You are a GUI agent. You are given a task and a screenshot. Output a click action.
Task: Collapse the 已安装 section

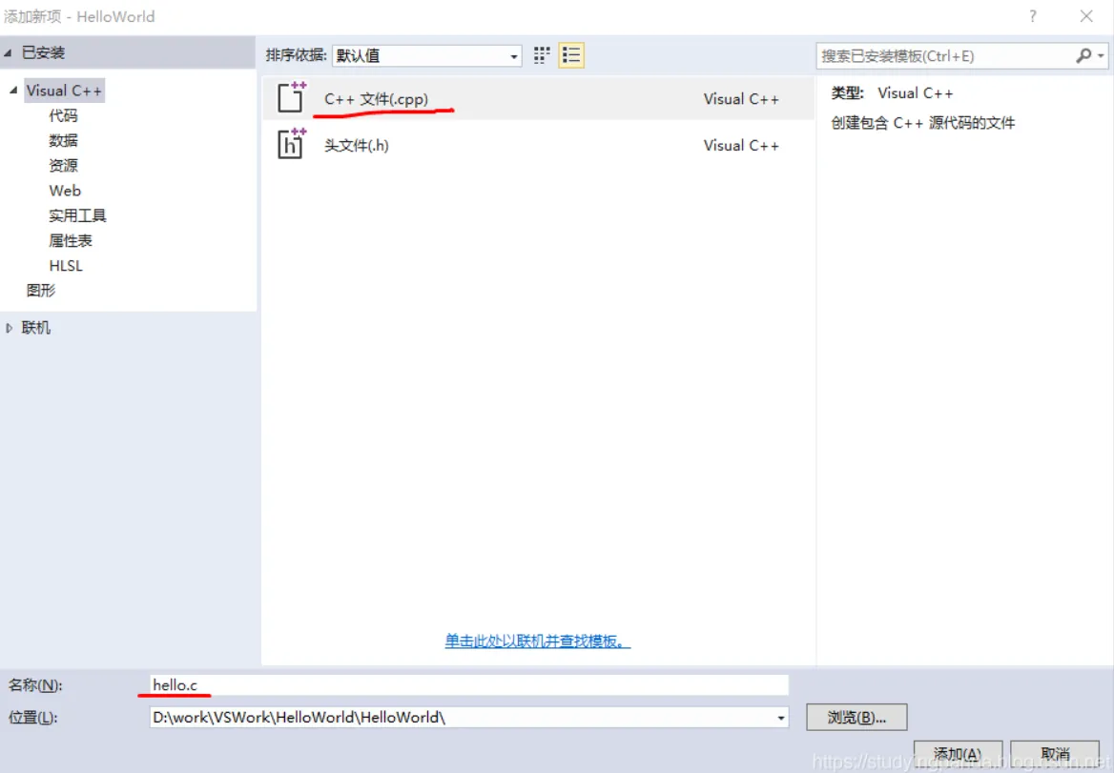[8, 52]
